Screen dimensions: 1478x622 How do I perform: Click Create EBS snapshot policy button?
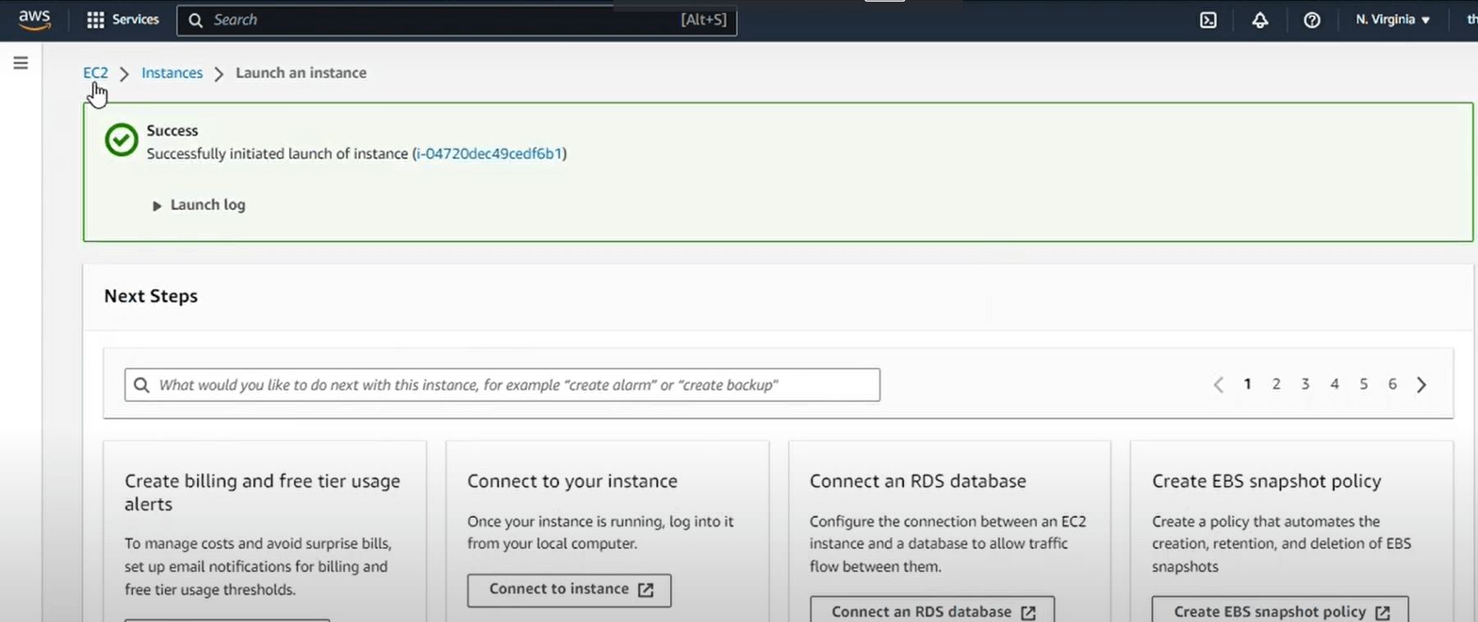[x=1279, y=611]
